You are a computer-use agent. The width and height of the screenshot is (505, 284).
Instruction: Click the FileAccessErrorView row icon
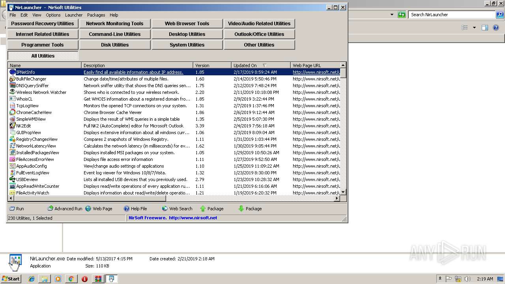13,159
